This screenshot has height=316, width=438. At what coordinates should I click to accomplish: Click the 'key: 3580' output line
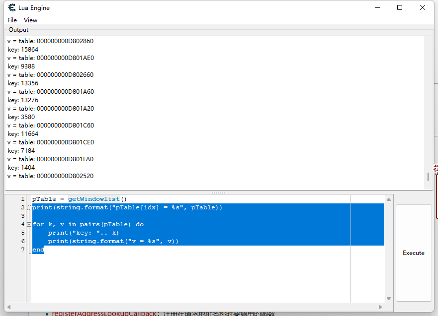[21, 117]
